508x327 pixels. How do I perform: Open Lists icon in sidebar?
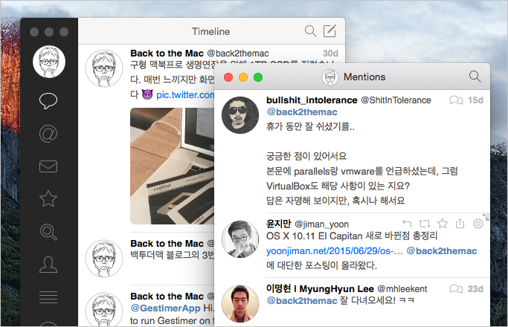[48, 297]
